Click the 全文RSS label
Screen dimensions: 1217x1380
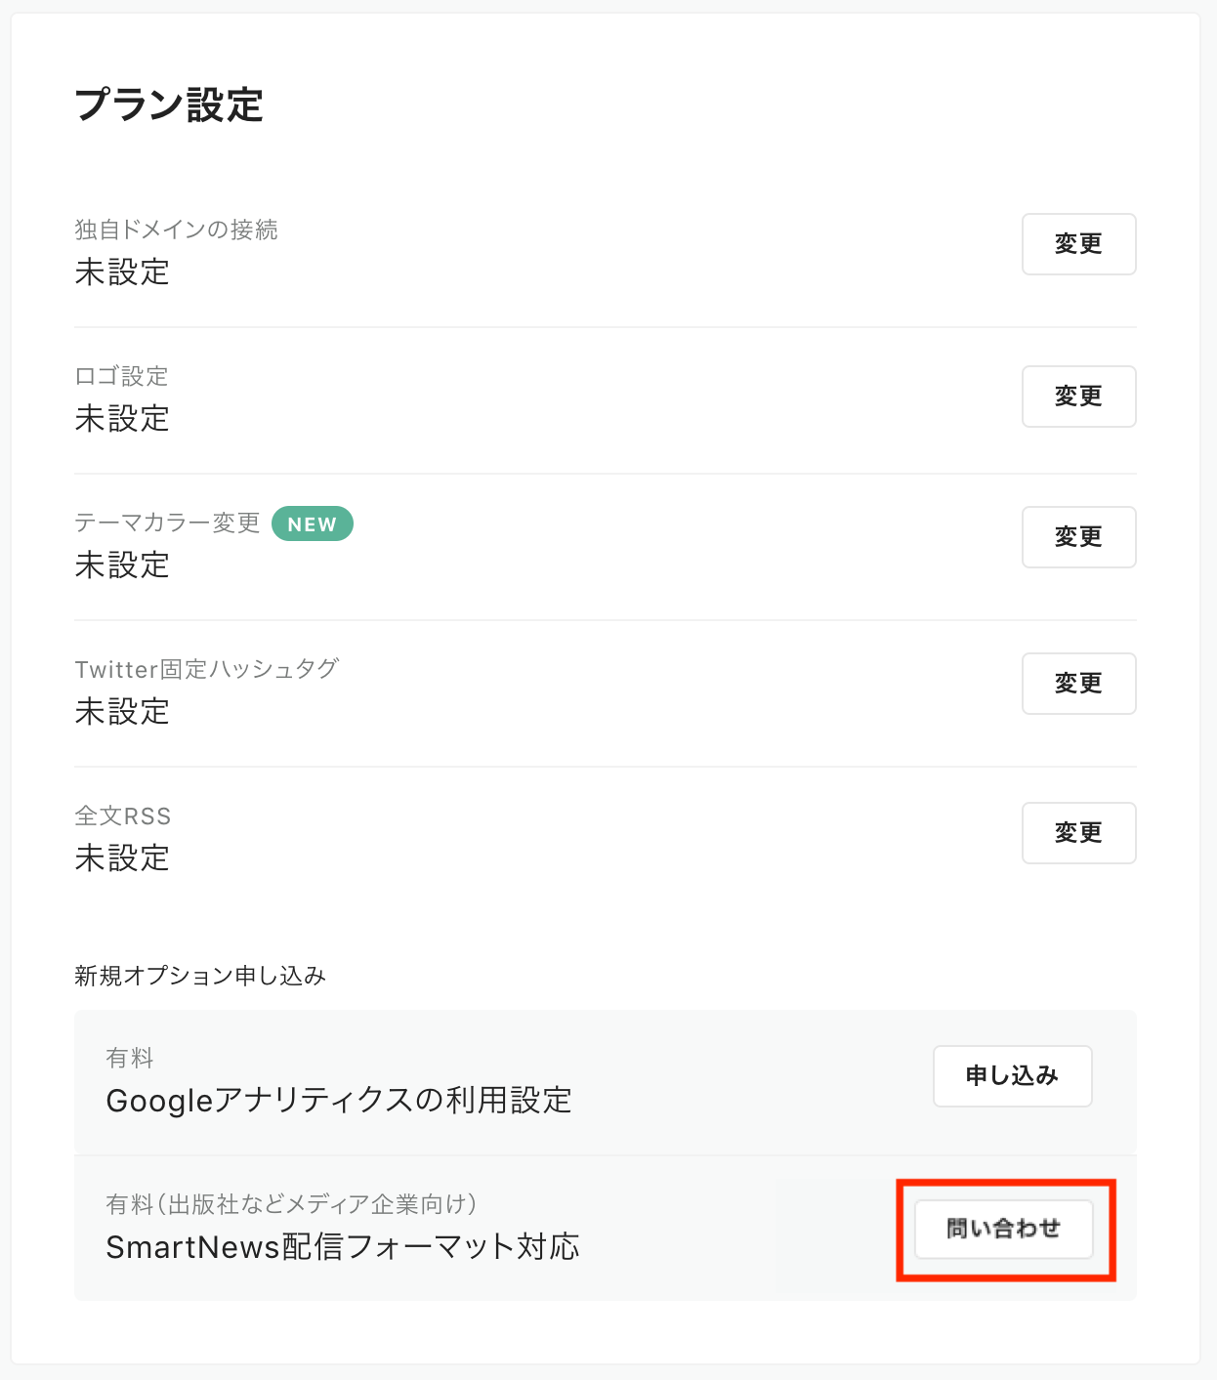pos(123,815)
